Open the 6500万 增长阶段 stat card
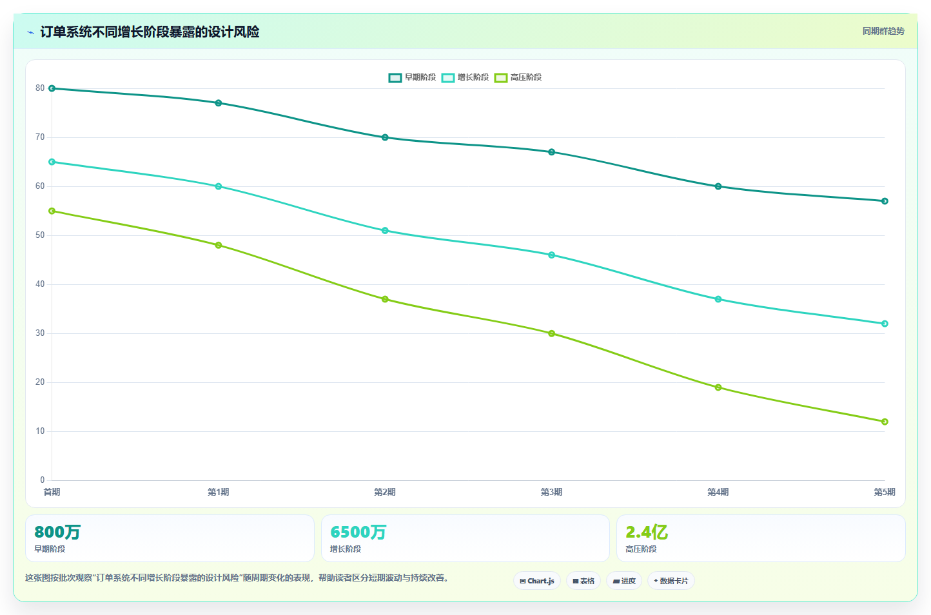 (465, 538)
